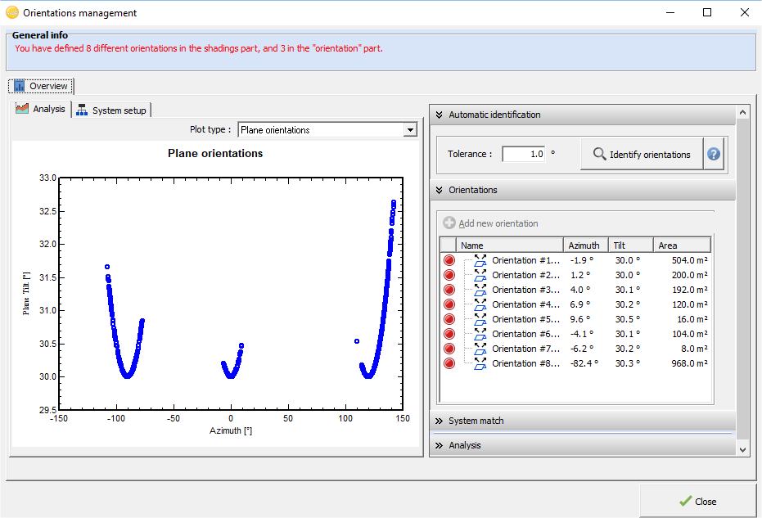This screenshot has width=762, height=518.
Task: Sort by the Azimuth column header
Action: pyautogui.click(x=585, y=245)
